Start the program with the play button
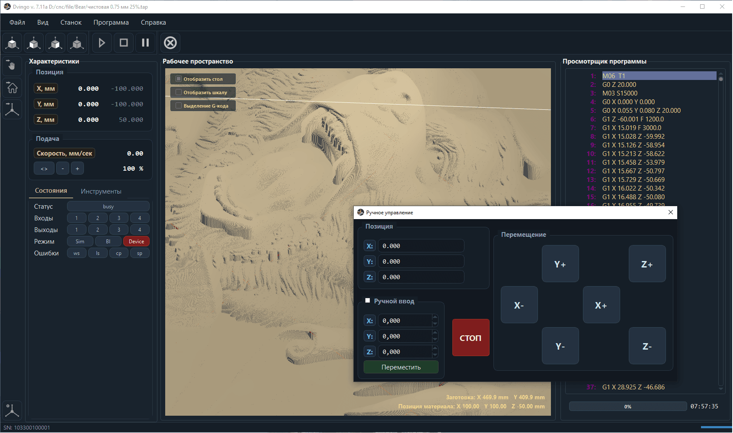This screenshot has width=733, height=433. point(102,43)
